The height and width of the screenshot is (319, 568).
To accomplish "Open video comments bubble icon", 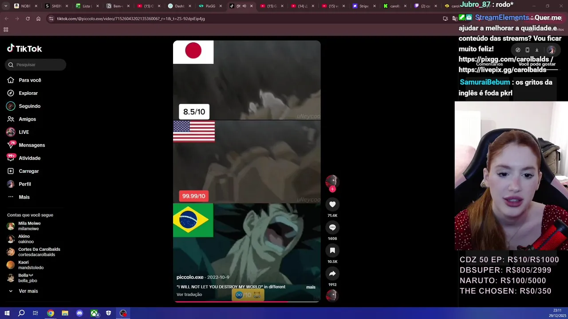I will click(332, 227).
